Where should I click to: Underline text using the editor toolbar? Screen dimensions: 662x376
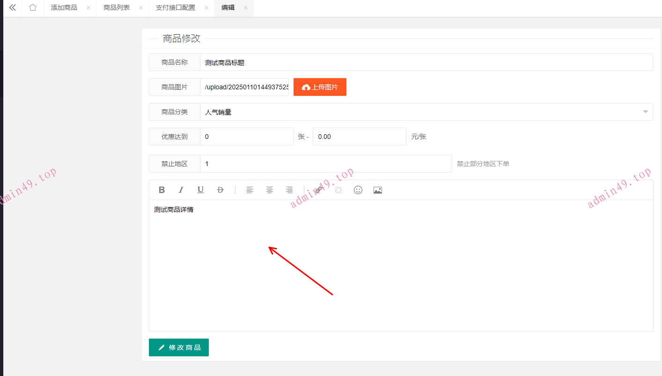pos(200,190)
